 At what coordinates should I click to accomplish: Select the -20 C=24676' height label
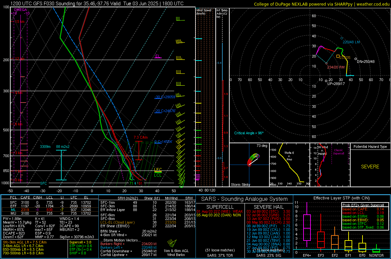[165, 111]
